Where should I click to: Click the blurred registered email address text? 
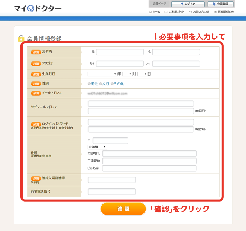[x=107, y=94]
